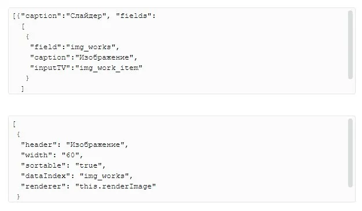The width and height of the screenshot is (362, 211).
Task: Click the "field":"img_works" line
Action: 75,47
